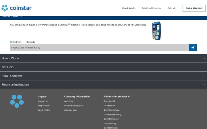
Task: Expand the Financial Institutions accordion section
Action: click(x=103, y=85)
